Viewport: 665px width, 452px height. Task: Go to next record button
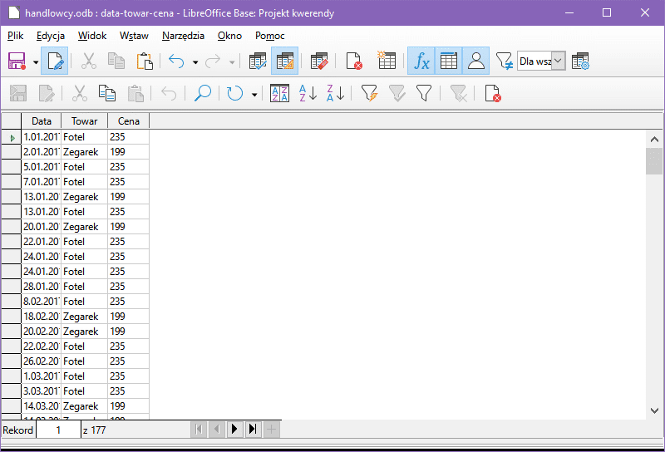click(x=234, y=430)
